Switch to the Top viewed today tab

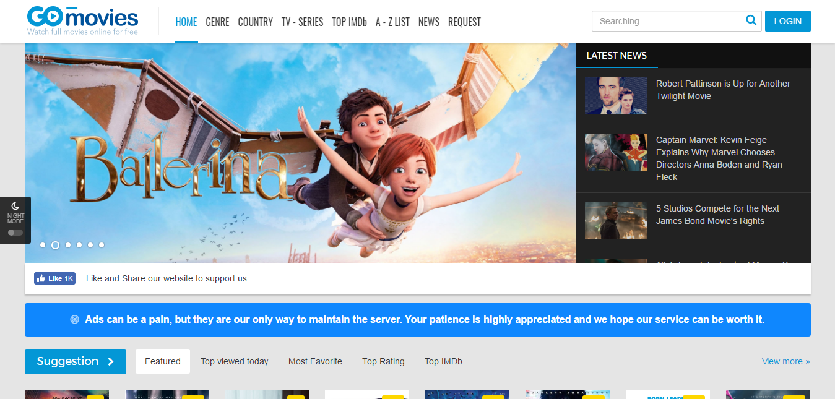pyautogui.click(x=235, y=361)
